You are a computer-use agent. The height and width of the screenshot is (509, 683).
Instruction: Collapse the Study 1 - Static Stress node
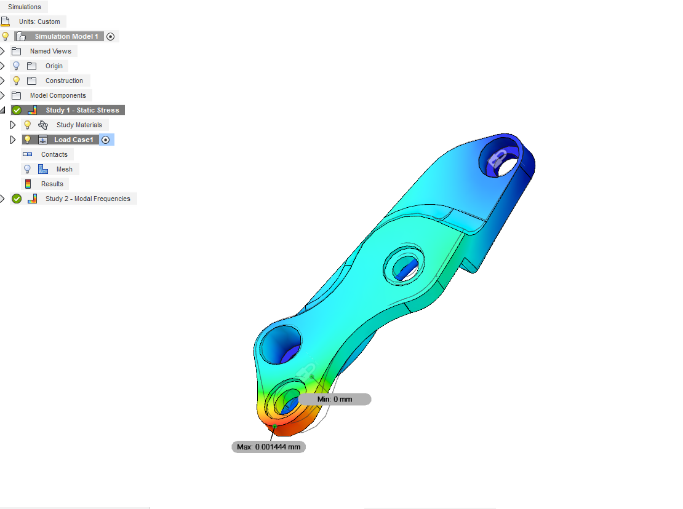[2, 110]
